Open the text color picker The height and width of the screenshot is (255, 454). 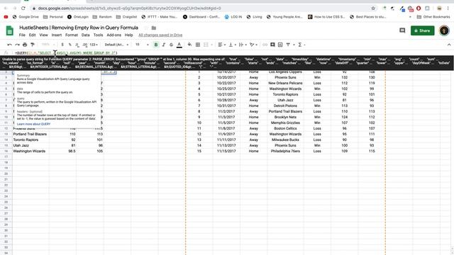tap(179, 45)
